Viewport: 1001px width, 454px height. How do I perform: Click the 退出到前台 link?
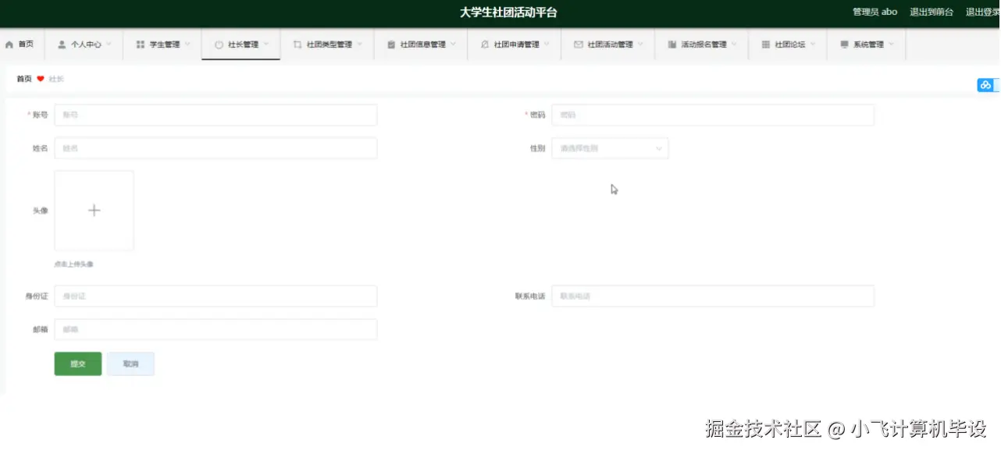pos(932,12)
